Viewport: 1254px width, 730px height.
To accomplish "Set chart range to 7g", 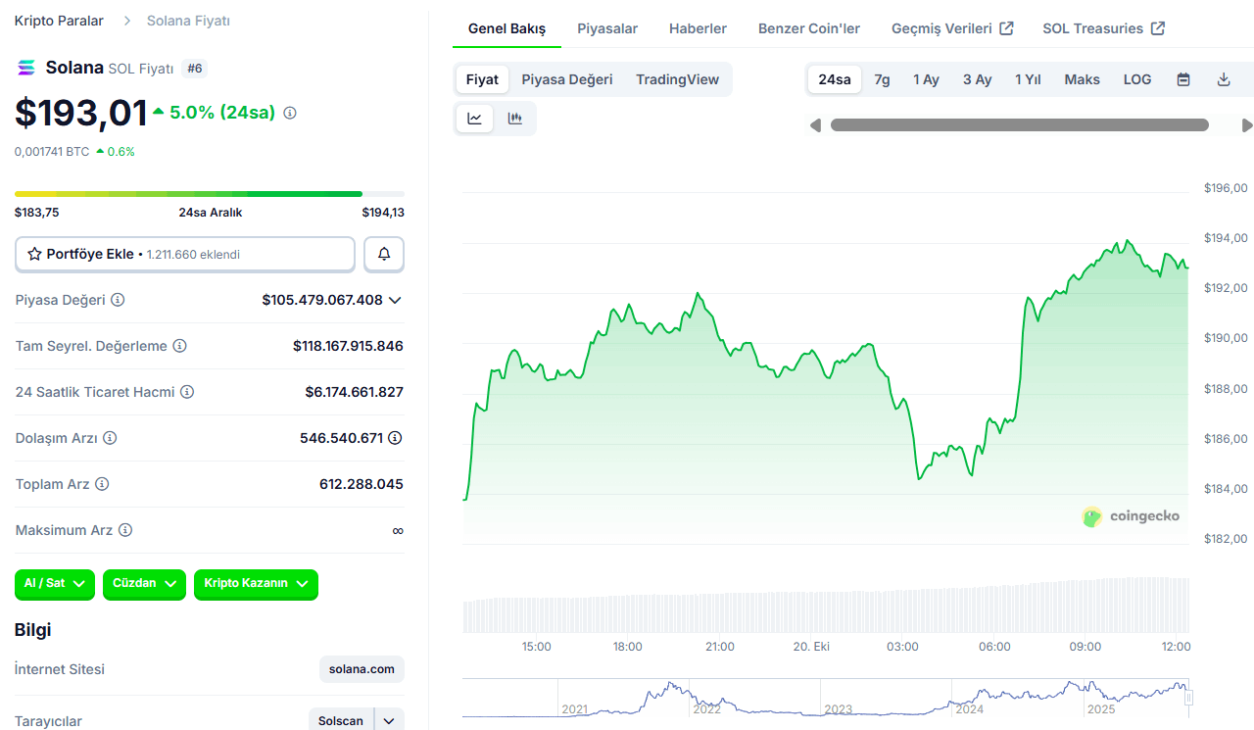I will coord(883,79).
